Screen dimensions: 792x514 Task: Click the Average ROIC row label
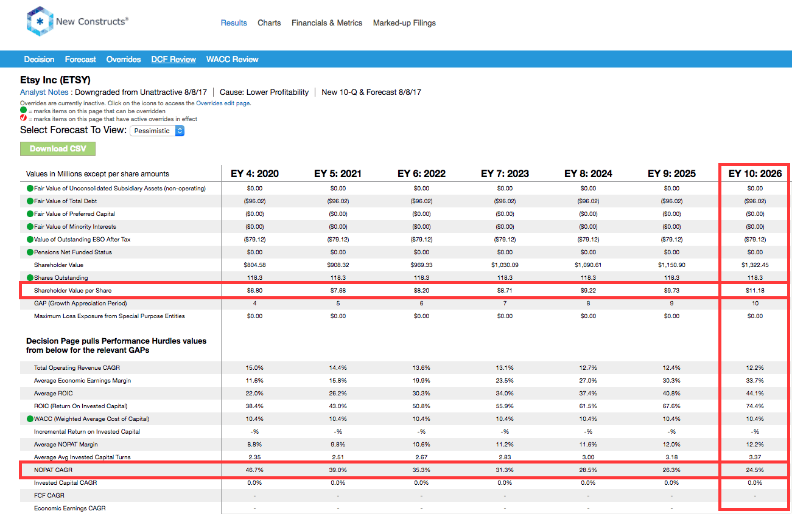point(54,394)
